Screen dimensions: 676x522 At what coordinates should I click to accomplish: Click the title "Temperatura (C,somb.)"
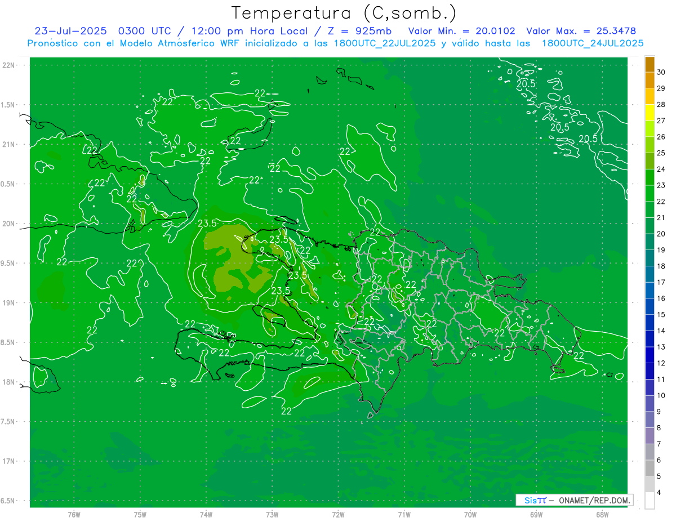(x=344, y=13)
